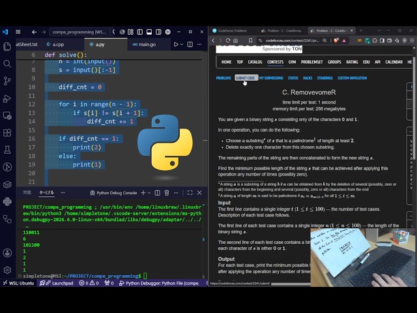Click the SUBMIT CODE link
Image resolution: width=417 pixels, height=313 pixels.
(245, 78)
